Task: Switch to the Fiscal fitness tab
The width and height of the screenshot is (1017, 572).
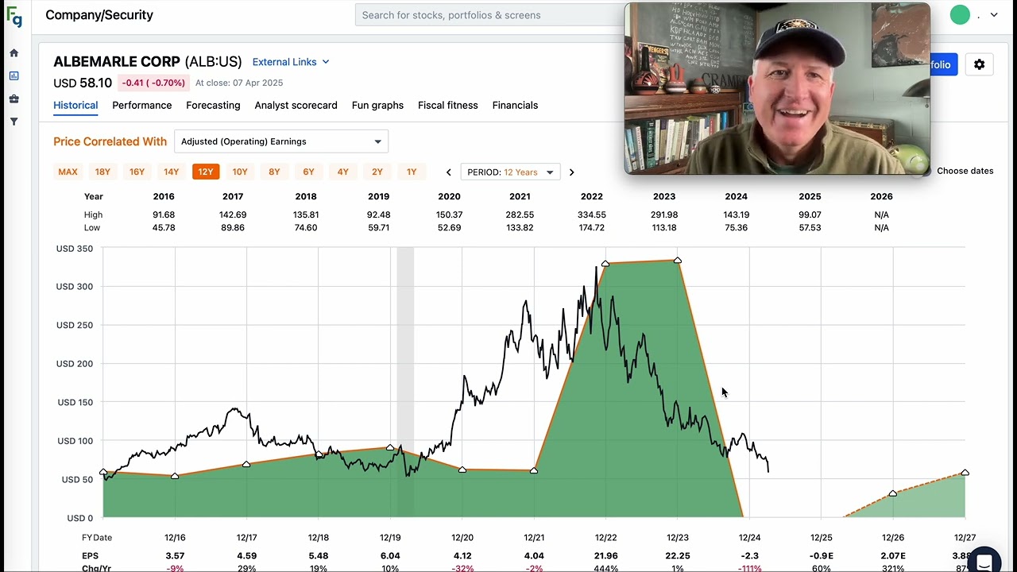Action: click(x=448, y=105)
